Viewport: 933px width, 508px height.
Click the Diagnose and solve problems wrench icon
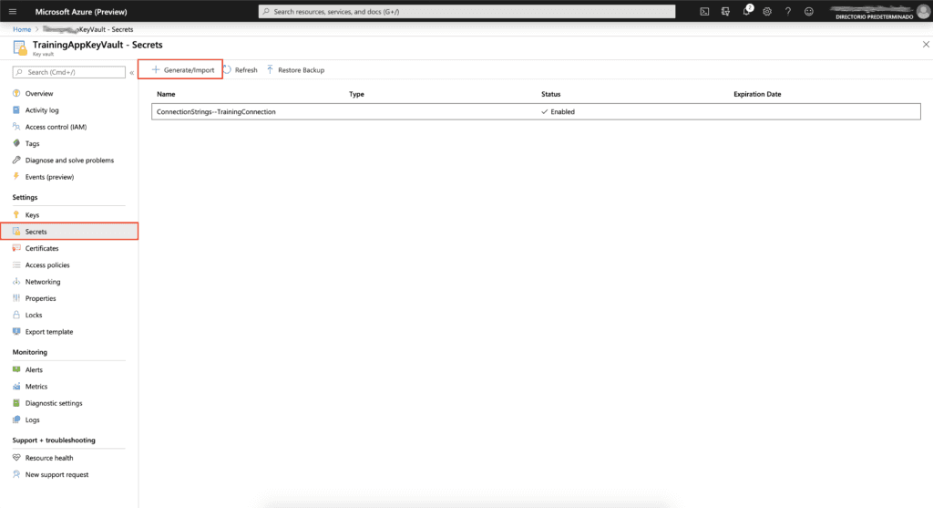16,161
